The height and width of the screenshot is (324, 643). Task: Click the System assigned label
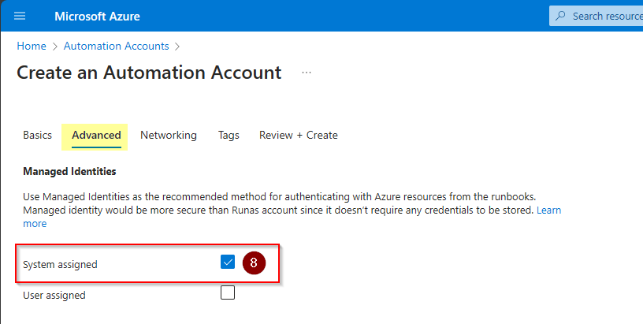pos(60,264)
